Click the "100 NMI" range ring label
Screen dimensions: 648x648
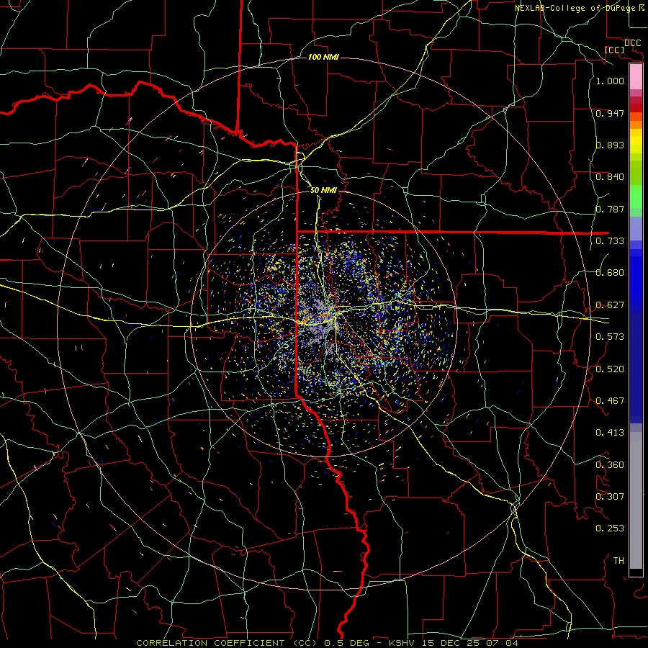(x=323, y=57)
